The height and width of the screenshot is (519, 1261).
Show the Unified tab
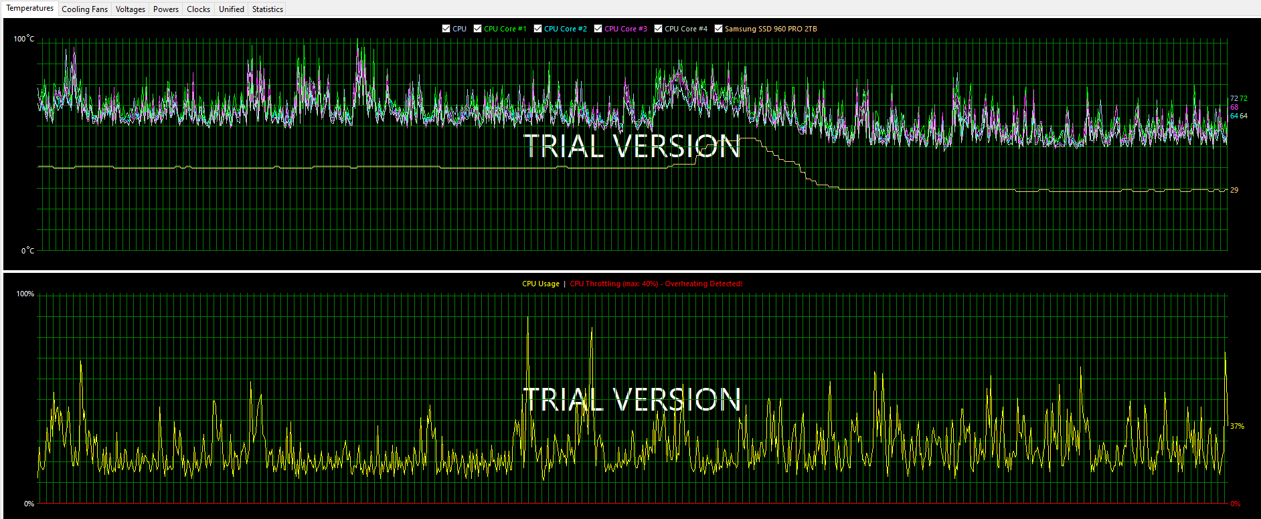pyautogui.click(x=232, y=9)
